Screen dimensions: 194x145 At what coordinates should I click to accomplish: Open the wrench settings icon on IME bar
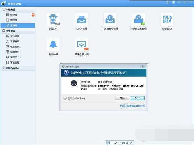click(x=131, y=143)
